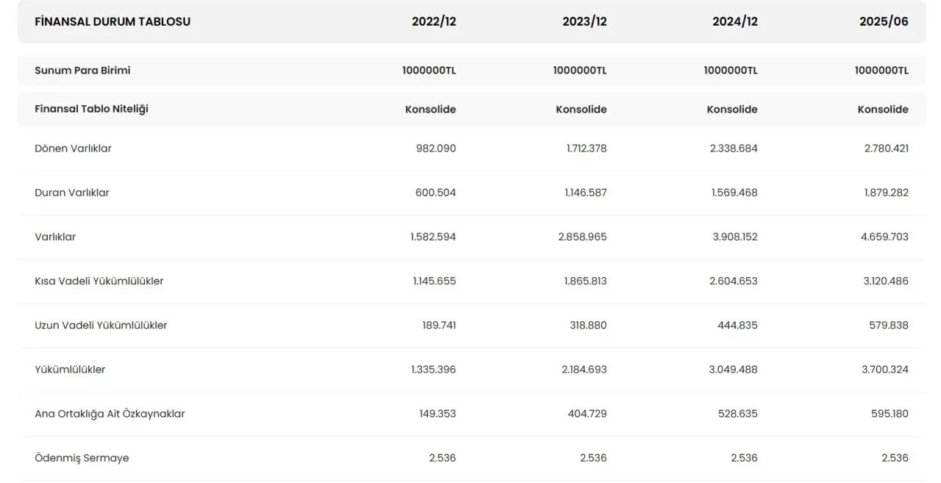
Task: Click the Ödenmiş Sermaye row label
Action: [x=82, y=458]
